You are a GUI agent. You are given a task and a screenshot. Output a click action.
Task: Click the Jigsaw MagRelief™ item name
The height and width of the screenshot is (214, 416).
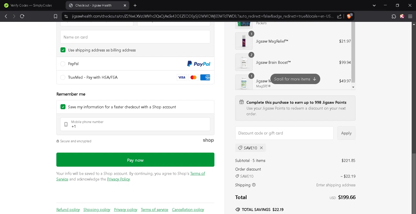pos(272,41)
